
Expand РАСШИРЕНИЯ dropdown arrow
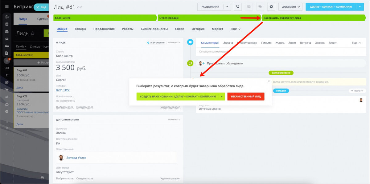pyautogui.click(x=227, y=6)
